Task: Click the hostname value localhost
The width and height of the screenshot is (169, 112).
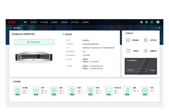Action: point(86,40)
